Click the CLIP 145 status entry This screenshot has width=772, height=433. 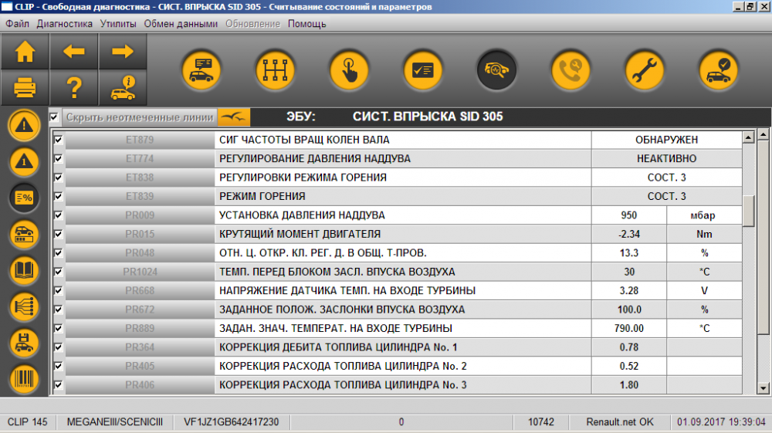(28, 422)
